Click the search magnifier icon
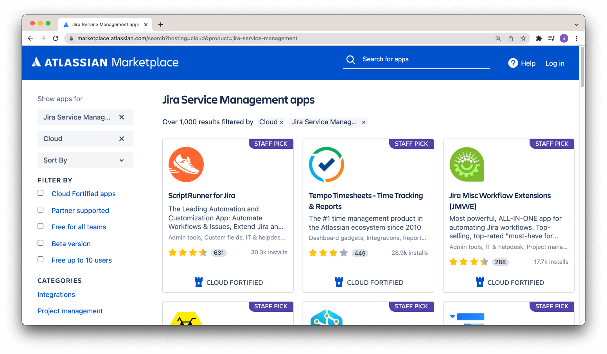Image resolution: width=607 pixels, height=354 pixels. (350, 59)
